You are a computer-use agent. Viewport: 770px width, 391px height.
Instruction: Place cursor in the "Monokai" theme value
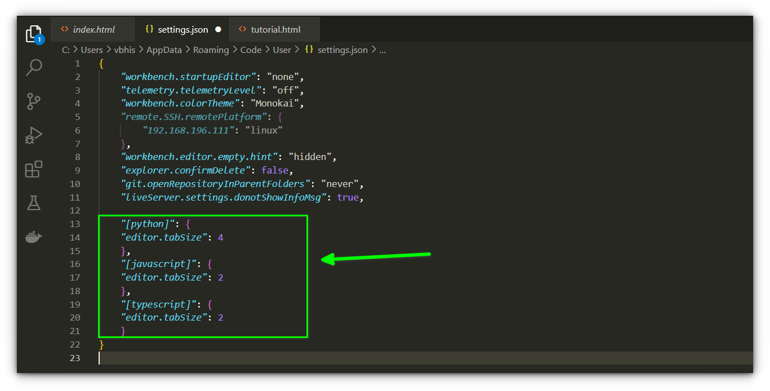click(277, 104)
